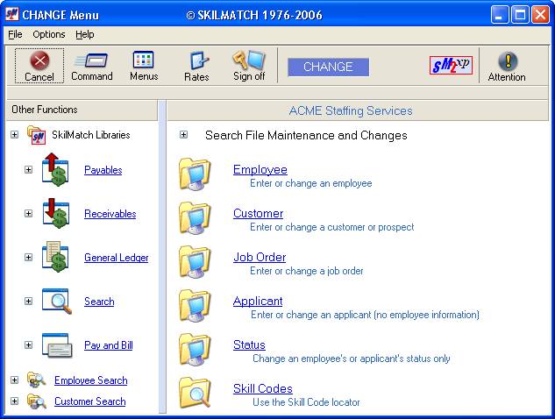Viewport: 555px width, 419px height.
Task: Close the CHANGE Menu window
Action: coord(540,15)
